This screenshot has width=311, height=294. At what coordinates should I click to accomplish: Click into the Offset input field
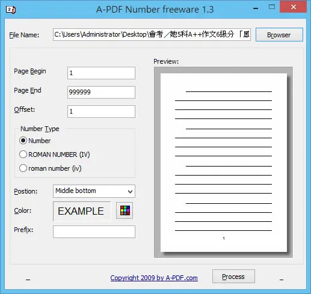pyautogui.click(x=101, y=111)
